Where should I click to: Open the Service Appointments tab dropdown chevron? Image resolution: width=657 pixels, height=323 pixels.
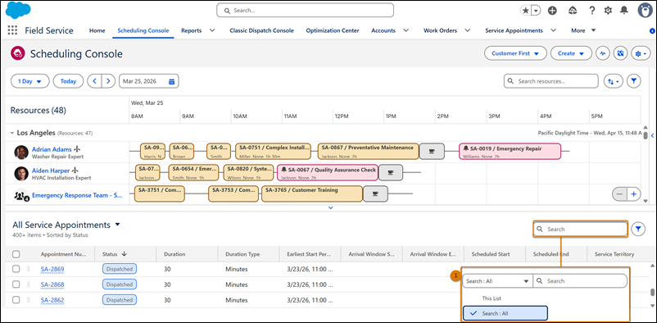553,30
